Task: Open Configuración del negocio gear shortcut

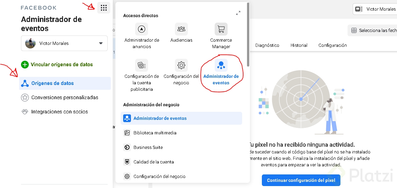Action: [181, 65]
